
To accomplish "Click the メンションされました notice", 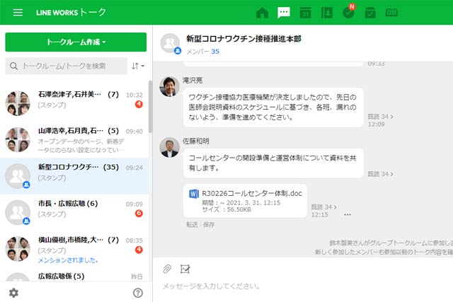I will (68, 260).
